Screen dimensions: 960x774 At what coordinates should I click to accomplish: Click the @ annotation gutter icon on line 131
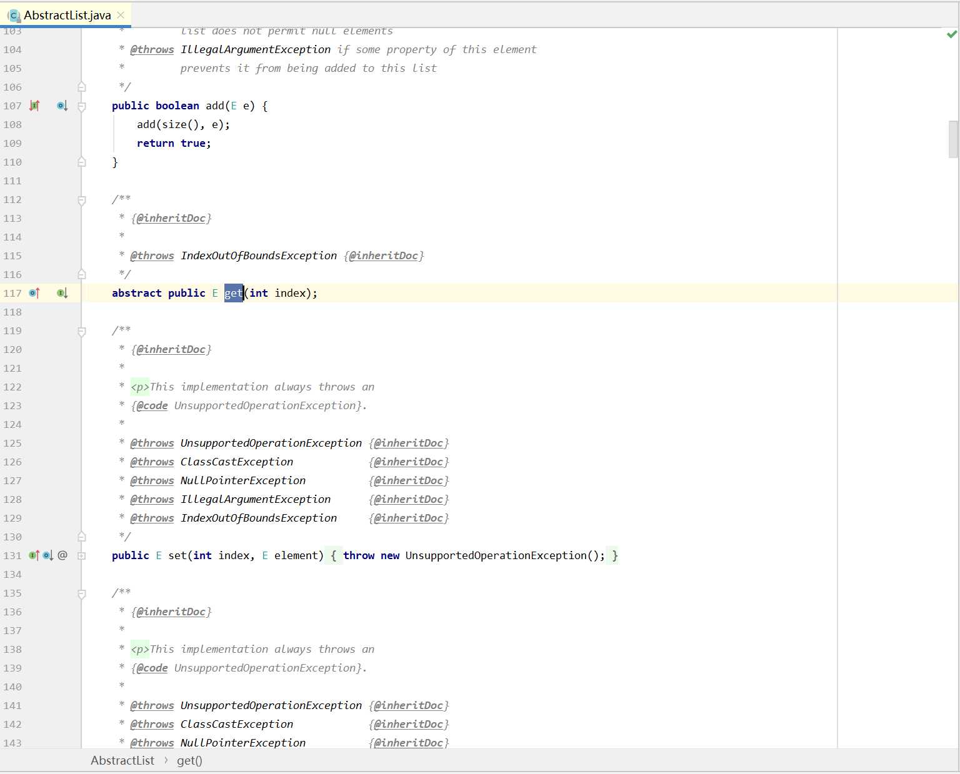(x=62, y=555)
